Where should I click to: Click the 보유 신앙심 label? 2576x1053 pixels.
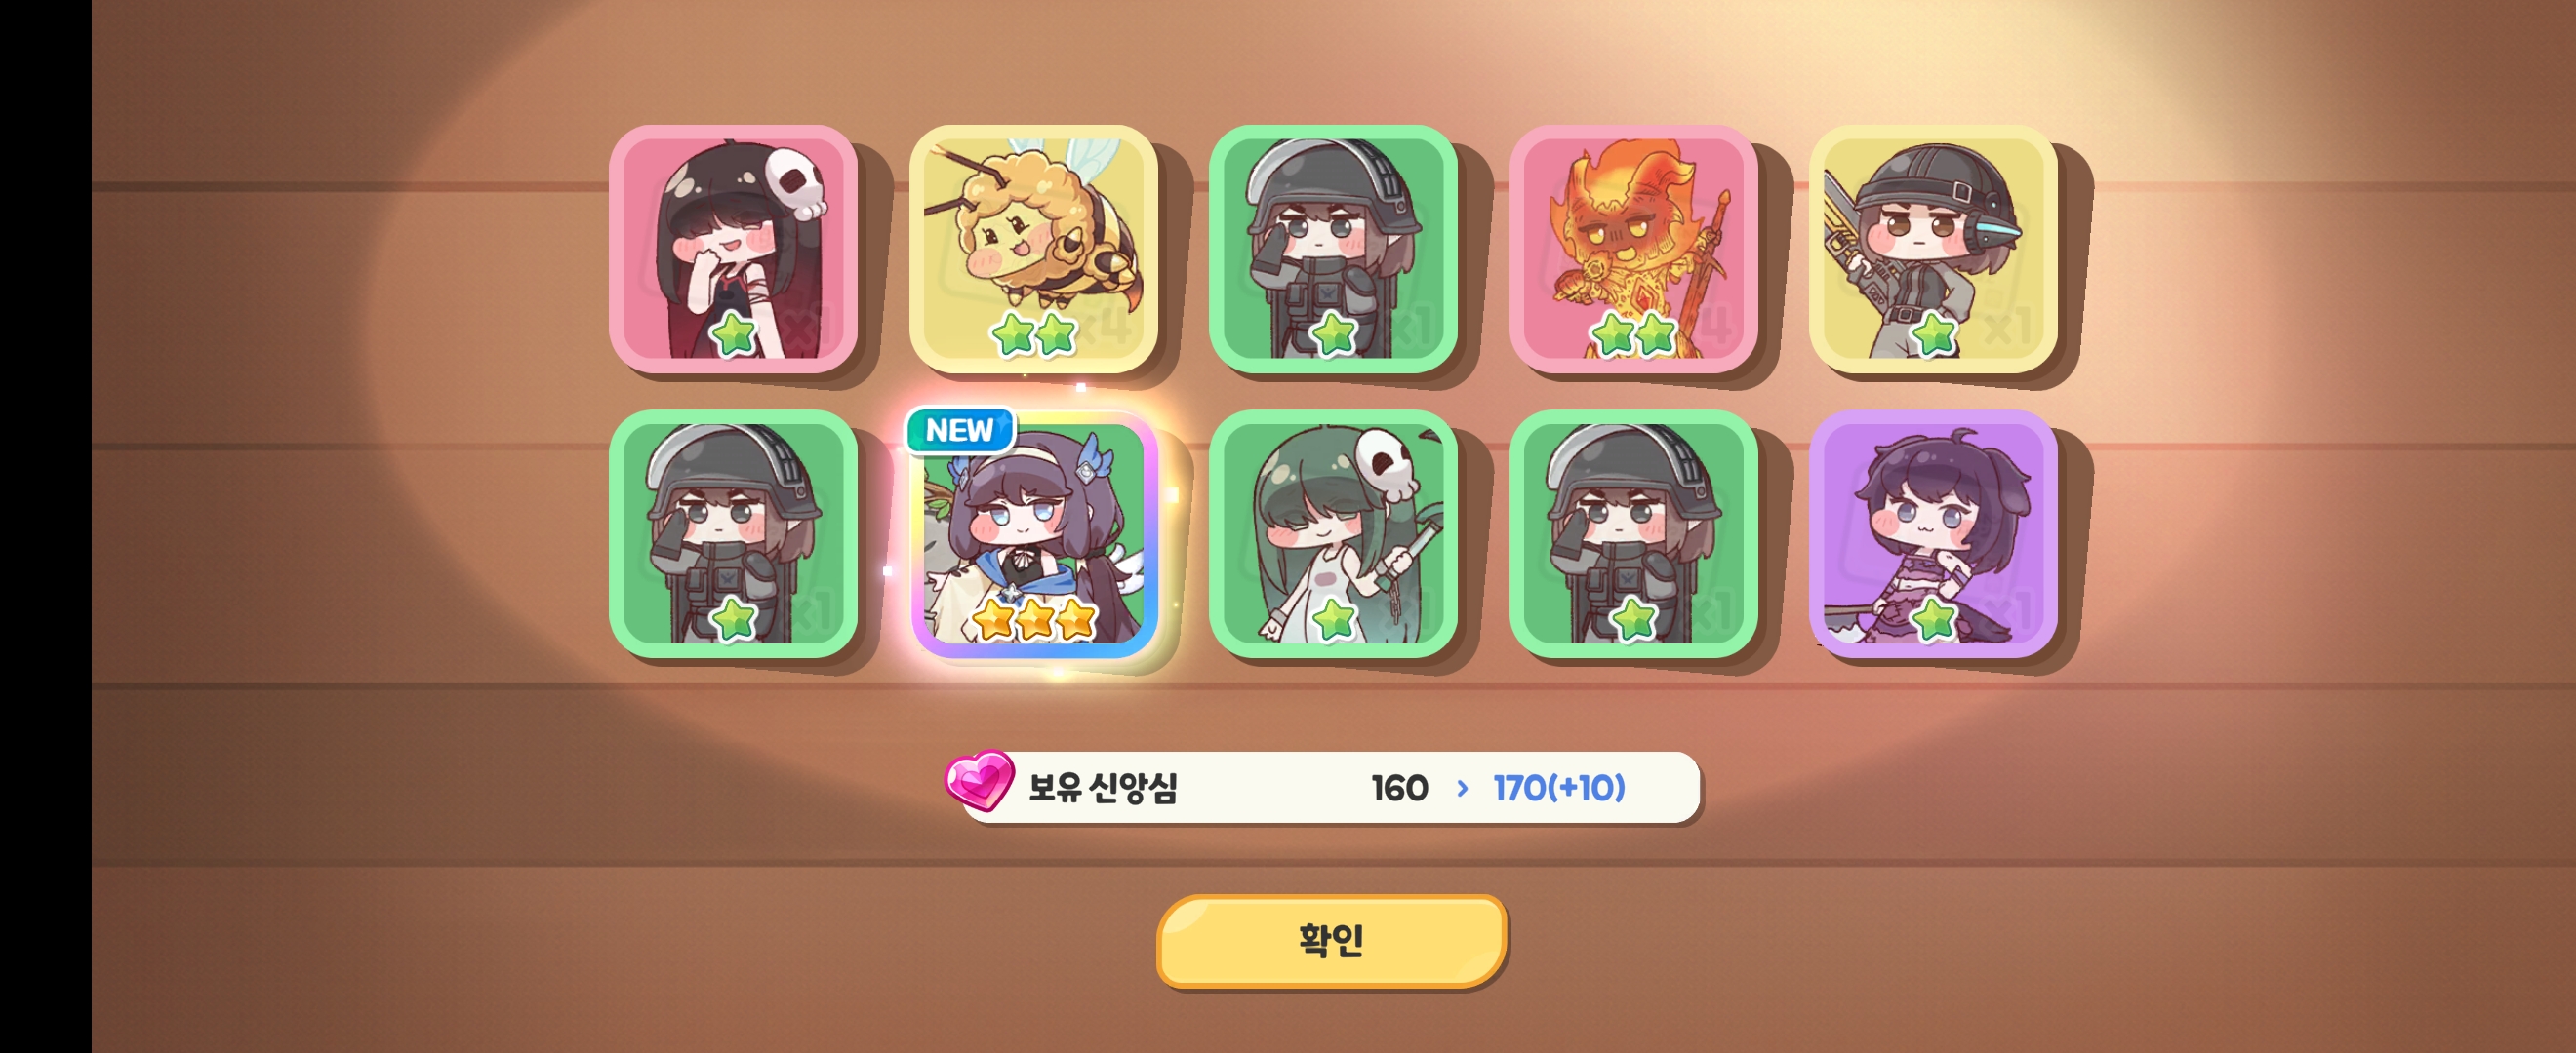click(1103, 788)
